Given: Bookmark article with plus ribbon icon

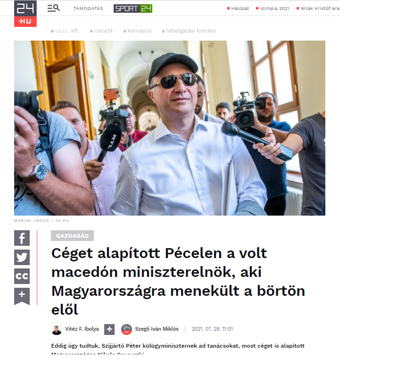Looking at the screenshot, I should [22, 296].
